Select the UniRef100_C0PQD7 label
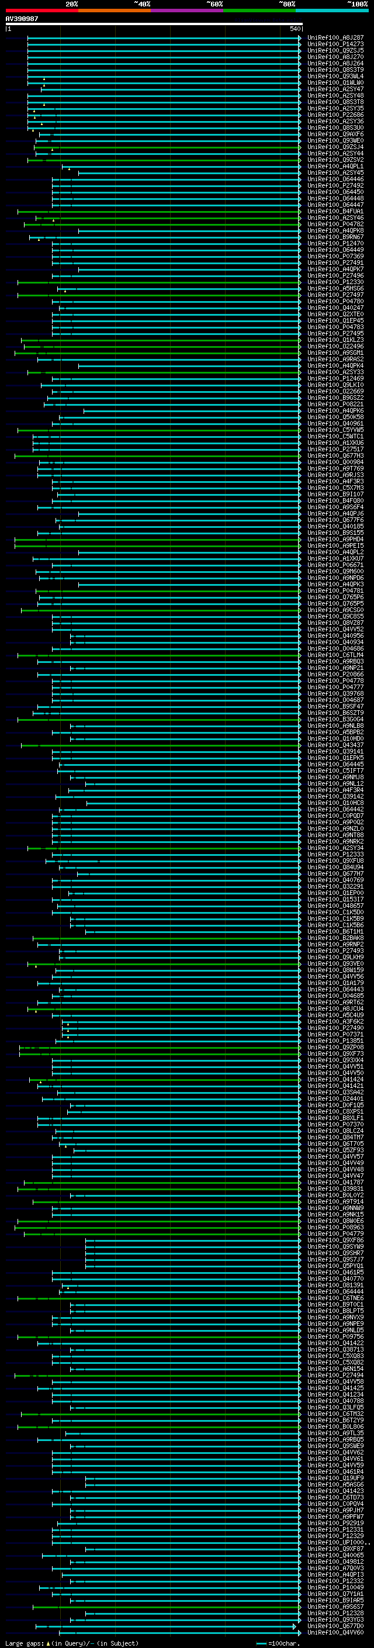Viewport: 374px width, 1648px height. click(335, 816)
